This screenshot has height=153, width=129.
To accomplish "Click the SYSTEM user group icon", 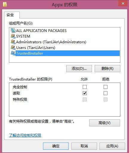I will pyautogui.click(x=13, y=36).
